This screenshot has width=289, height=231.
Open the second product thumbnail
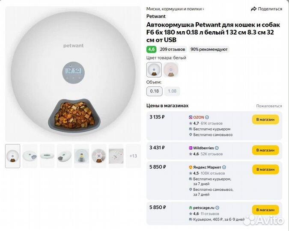pos(30,156)
